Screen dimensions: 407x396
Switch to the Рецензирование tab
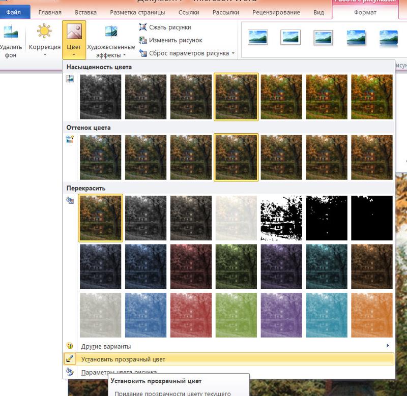(276, 12)
